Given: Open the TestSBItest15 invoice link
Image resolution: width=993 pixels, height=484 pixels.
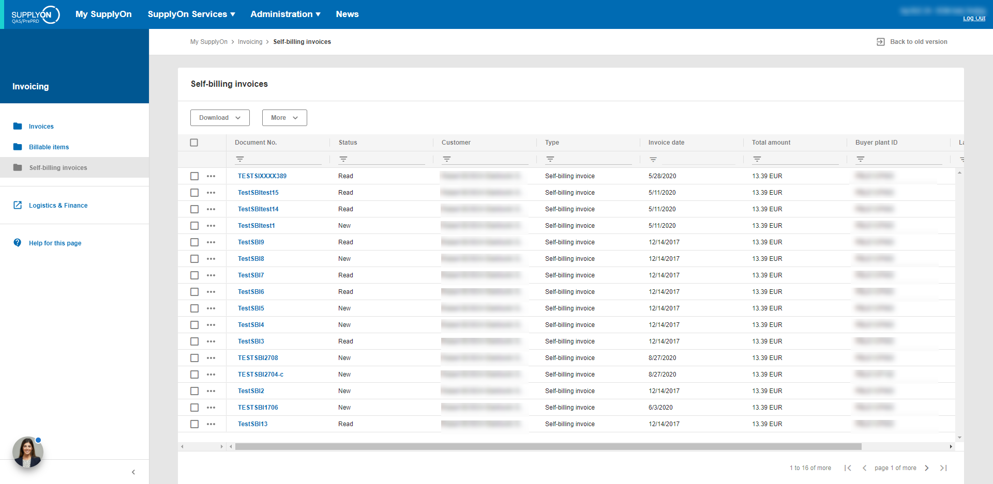Looking at the screenshot, I should click(x=258, y=193).
